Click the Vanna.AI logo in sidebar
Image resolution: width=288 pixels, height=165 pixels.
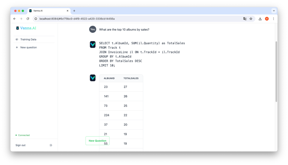26,28
